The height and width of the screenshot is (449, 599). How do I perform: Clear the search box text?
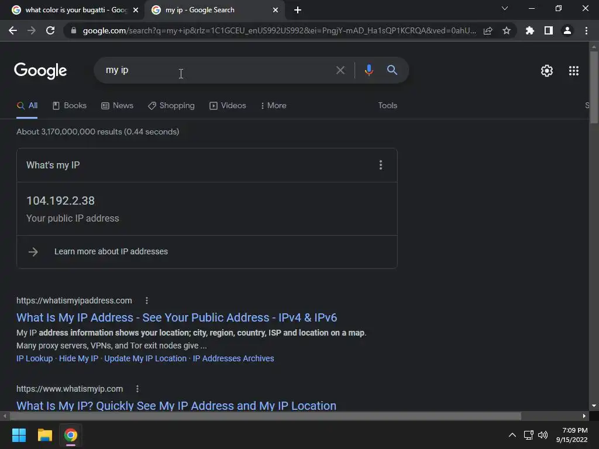point(340,70)
